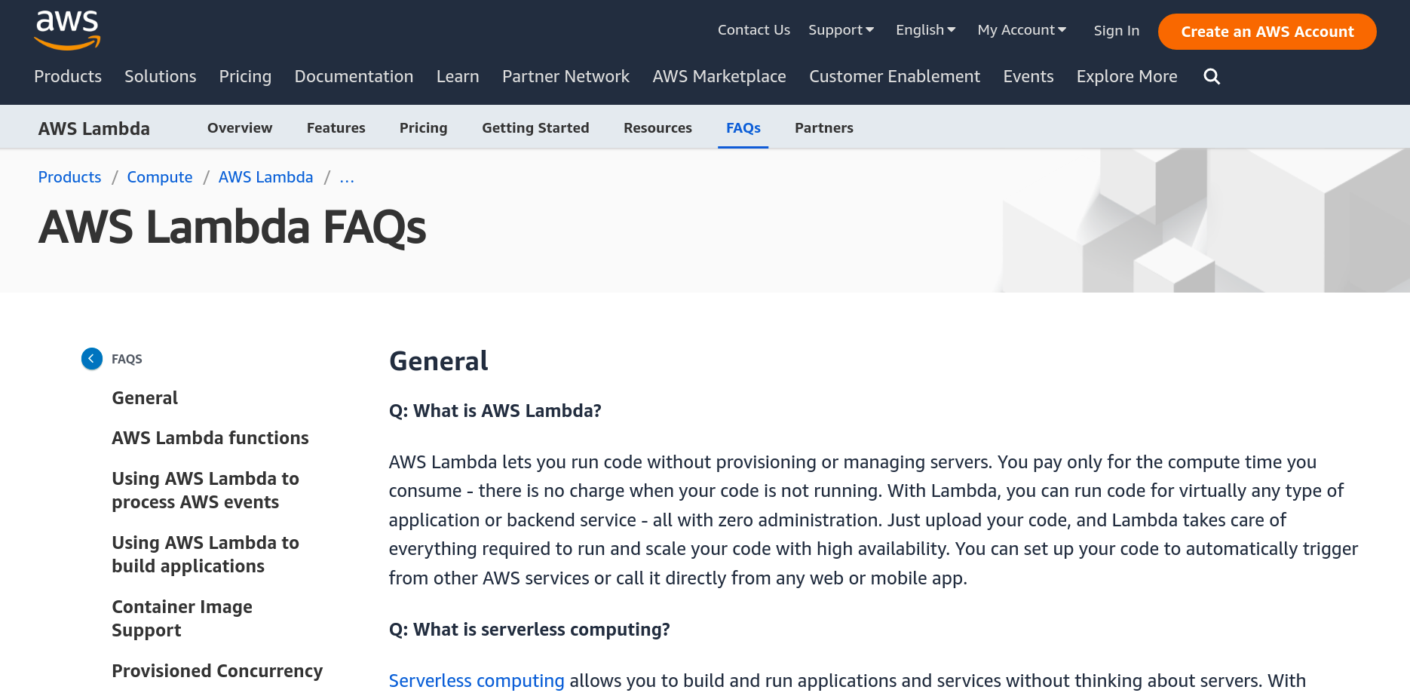Open AWS Marketplace in navigation
This screenshot has height=696, width=1410.
(x=719, y=76)
